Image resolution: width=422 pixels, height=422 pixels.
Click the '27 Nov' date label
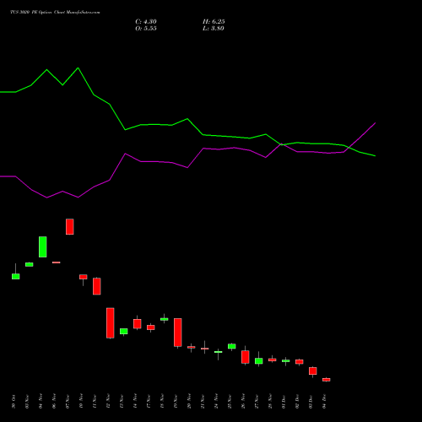tap(257, 402)
